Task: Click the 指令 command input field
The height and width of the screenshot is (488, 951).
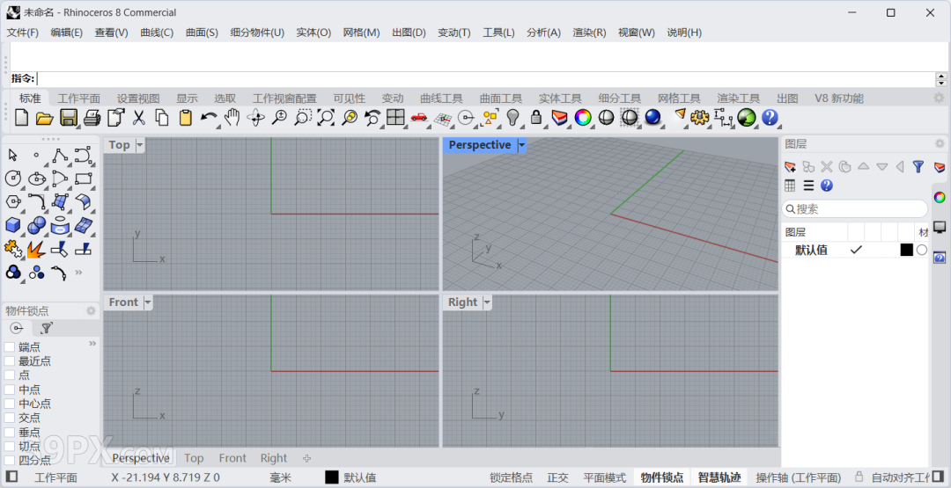Action: (485, 79)
